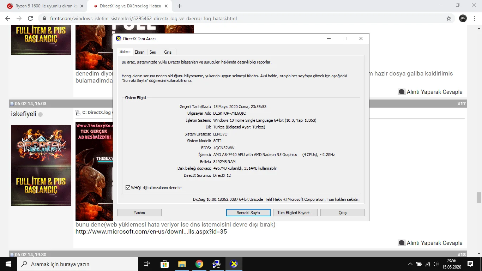Click the post icon beside 06-02-14, 16:03
Image resolution: width=482 pixels, height=271 pixels.
tap(12, 104)
